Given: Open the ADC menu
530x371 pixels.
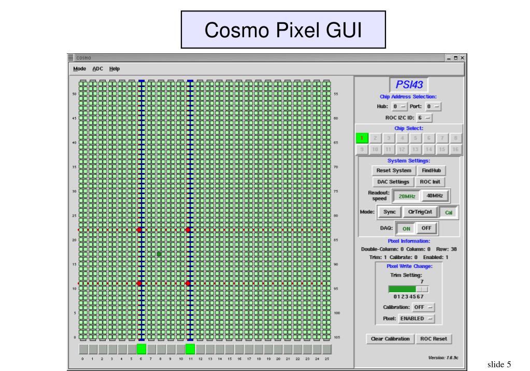Looking at the screenshot, I should (x=98, y=68).
